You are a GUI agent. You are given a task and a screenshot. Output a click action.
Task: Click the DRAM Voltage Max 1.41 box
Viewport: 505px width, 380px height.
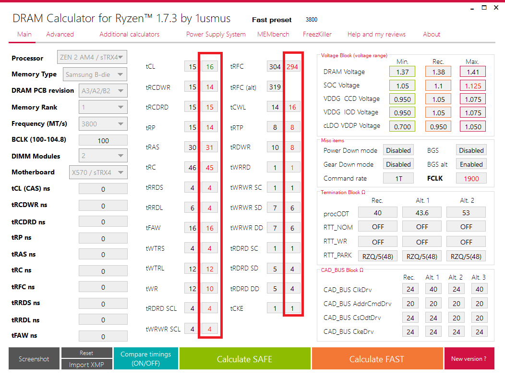[x=473, y=72]
